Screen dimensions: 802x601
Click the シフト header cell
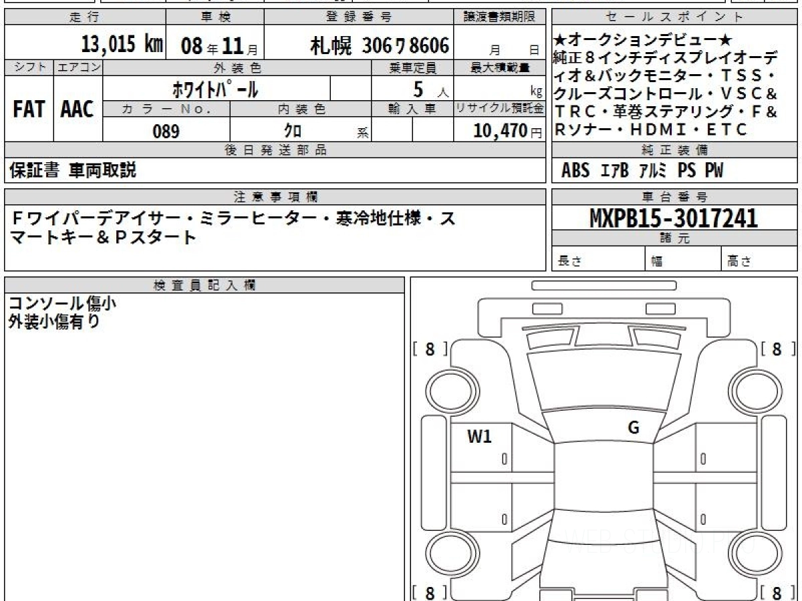coord(29,67)
